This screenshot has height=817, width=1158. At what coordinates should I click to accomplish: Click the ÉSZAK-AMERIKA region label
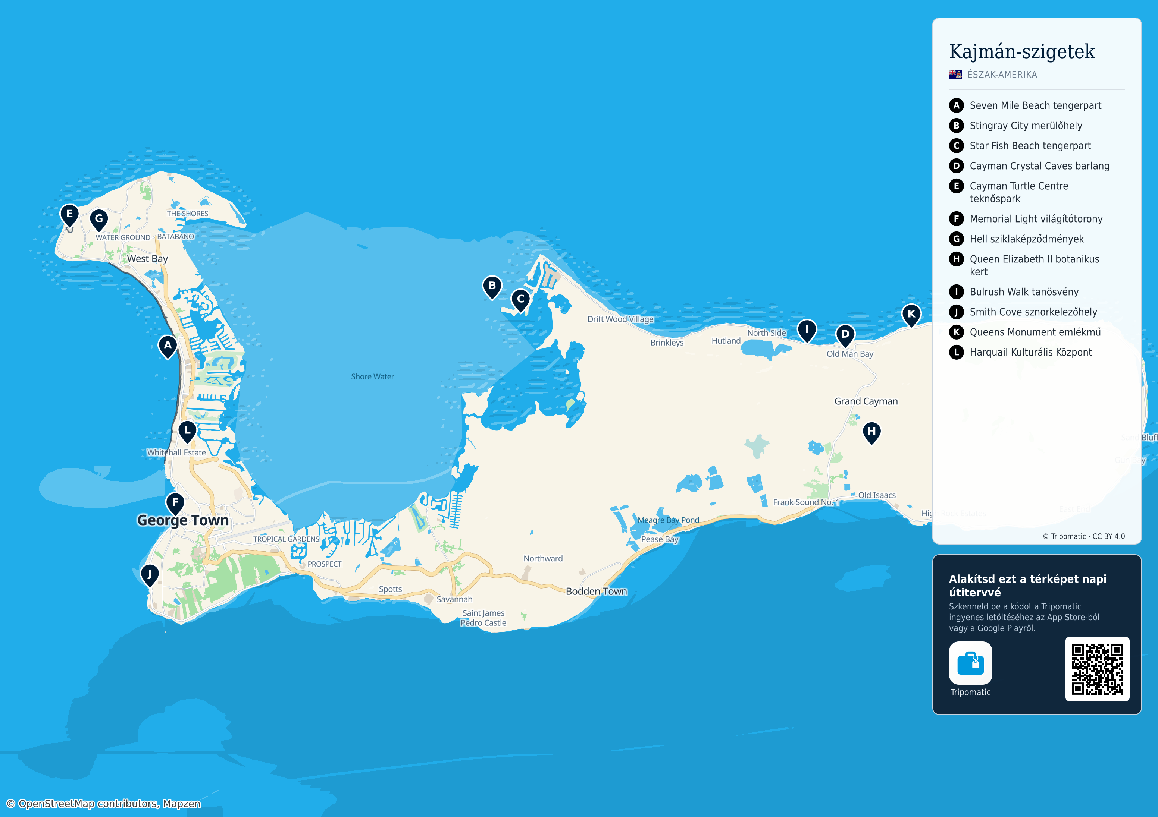click(x=1002, y=75)
